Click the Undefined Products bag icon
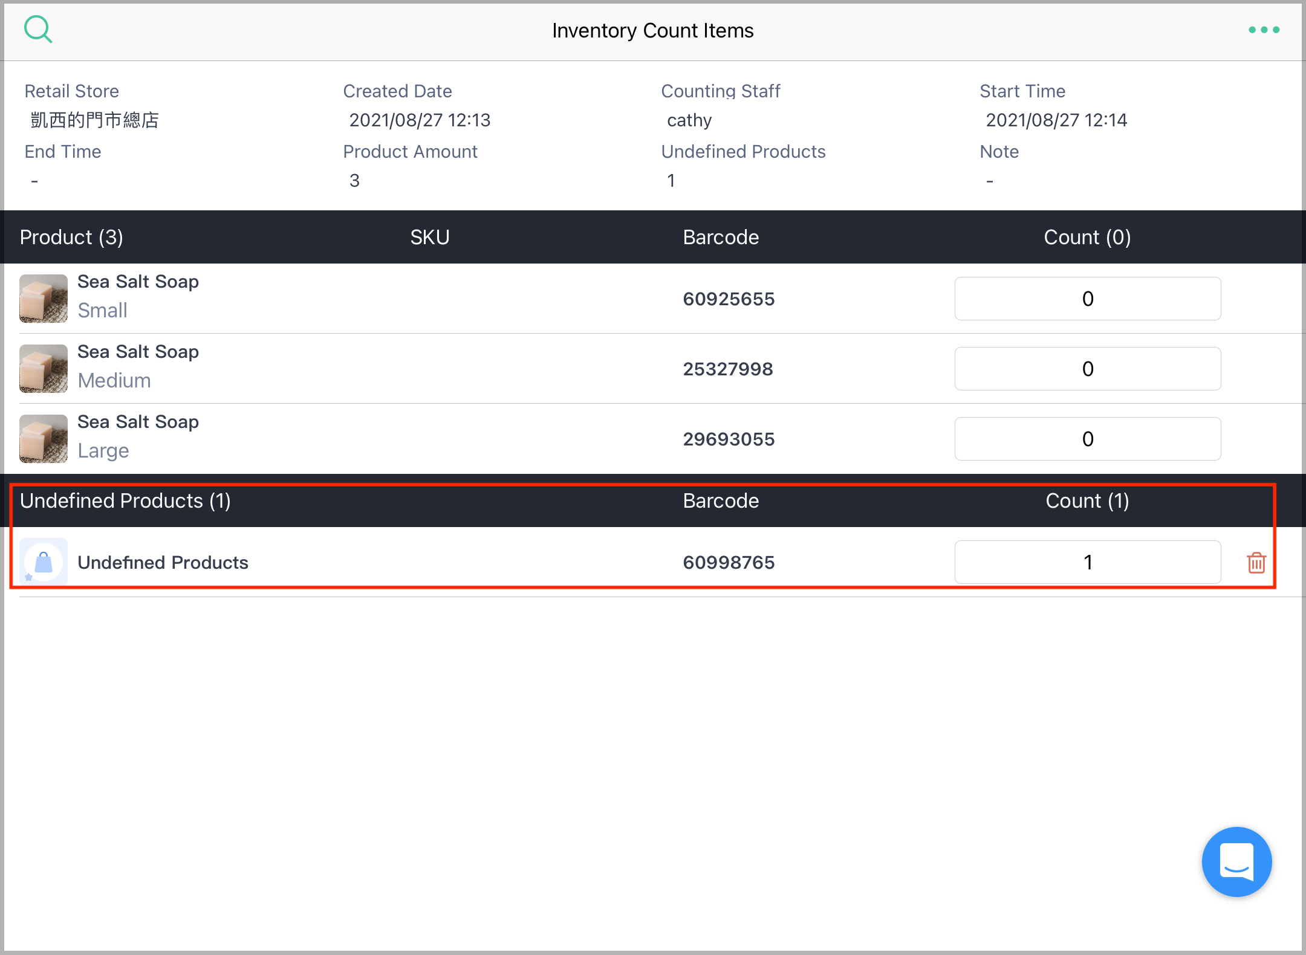The width and height of the screenshot is (1306, 955). point(43,562)
